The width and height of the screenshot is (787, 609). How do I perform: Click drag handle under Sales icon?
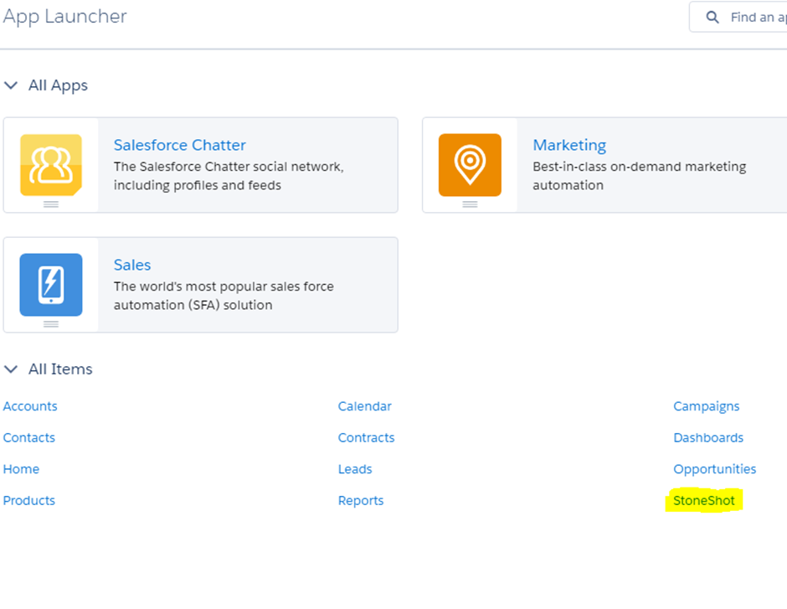(x=51, y=324)
